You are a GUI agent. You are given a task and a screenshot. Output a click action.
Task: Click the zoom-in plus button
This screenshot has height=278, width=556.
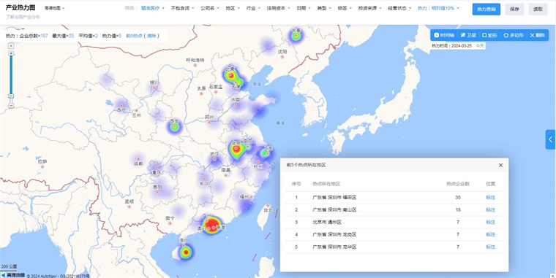pyautogui.click(x=11, y=53)
